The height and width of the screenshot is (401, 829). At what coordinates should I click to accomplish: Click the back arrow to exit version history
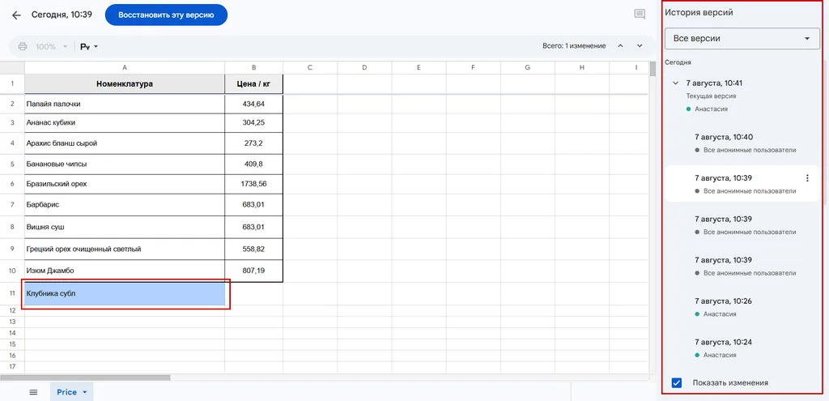(16, 15)
